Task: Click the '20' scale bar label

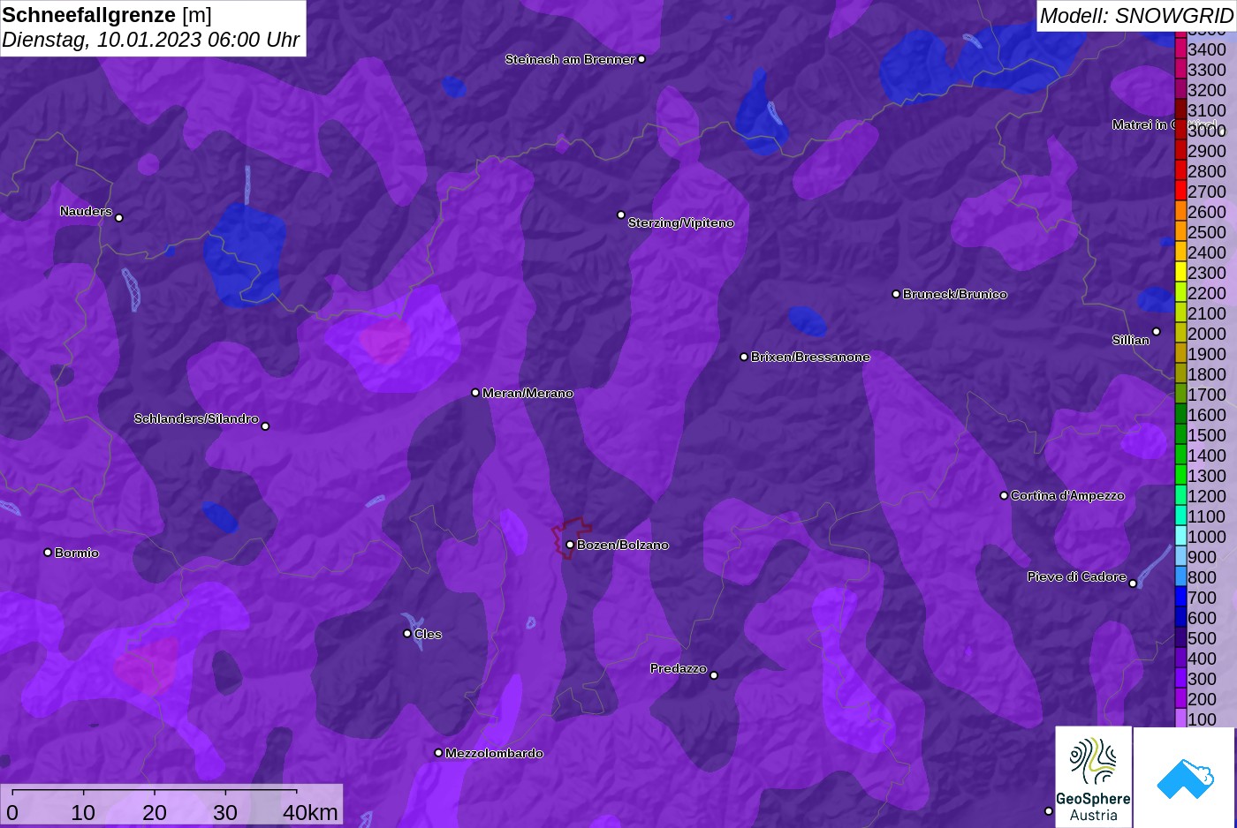Action: tap(155, 812)
